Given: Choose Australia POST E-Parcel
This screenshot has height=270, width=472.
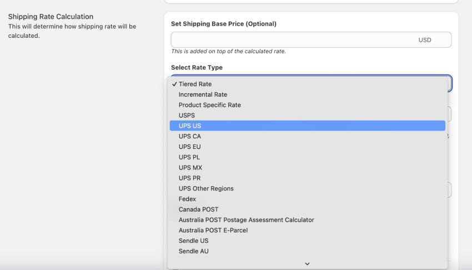Looking at the screenshot, I should tap(307, 230).
